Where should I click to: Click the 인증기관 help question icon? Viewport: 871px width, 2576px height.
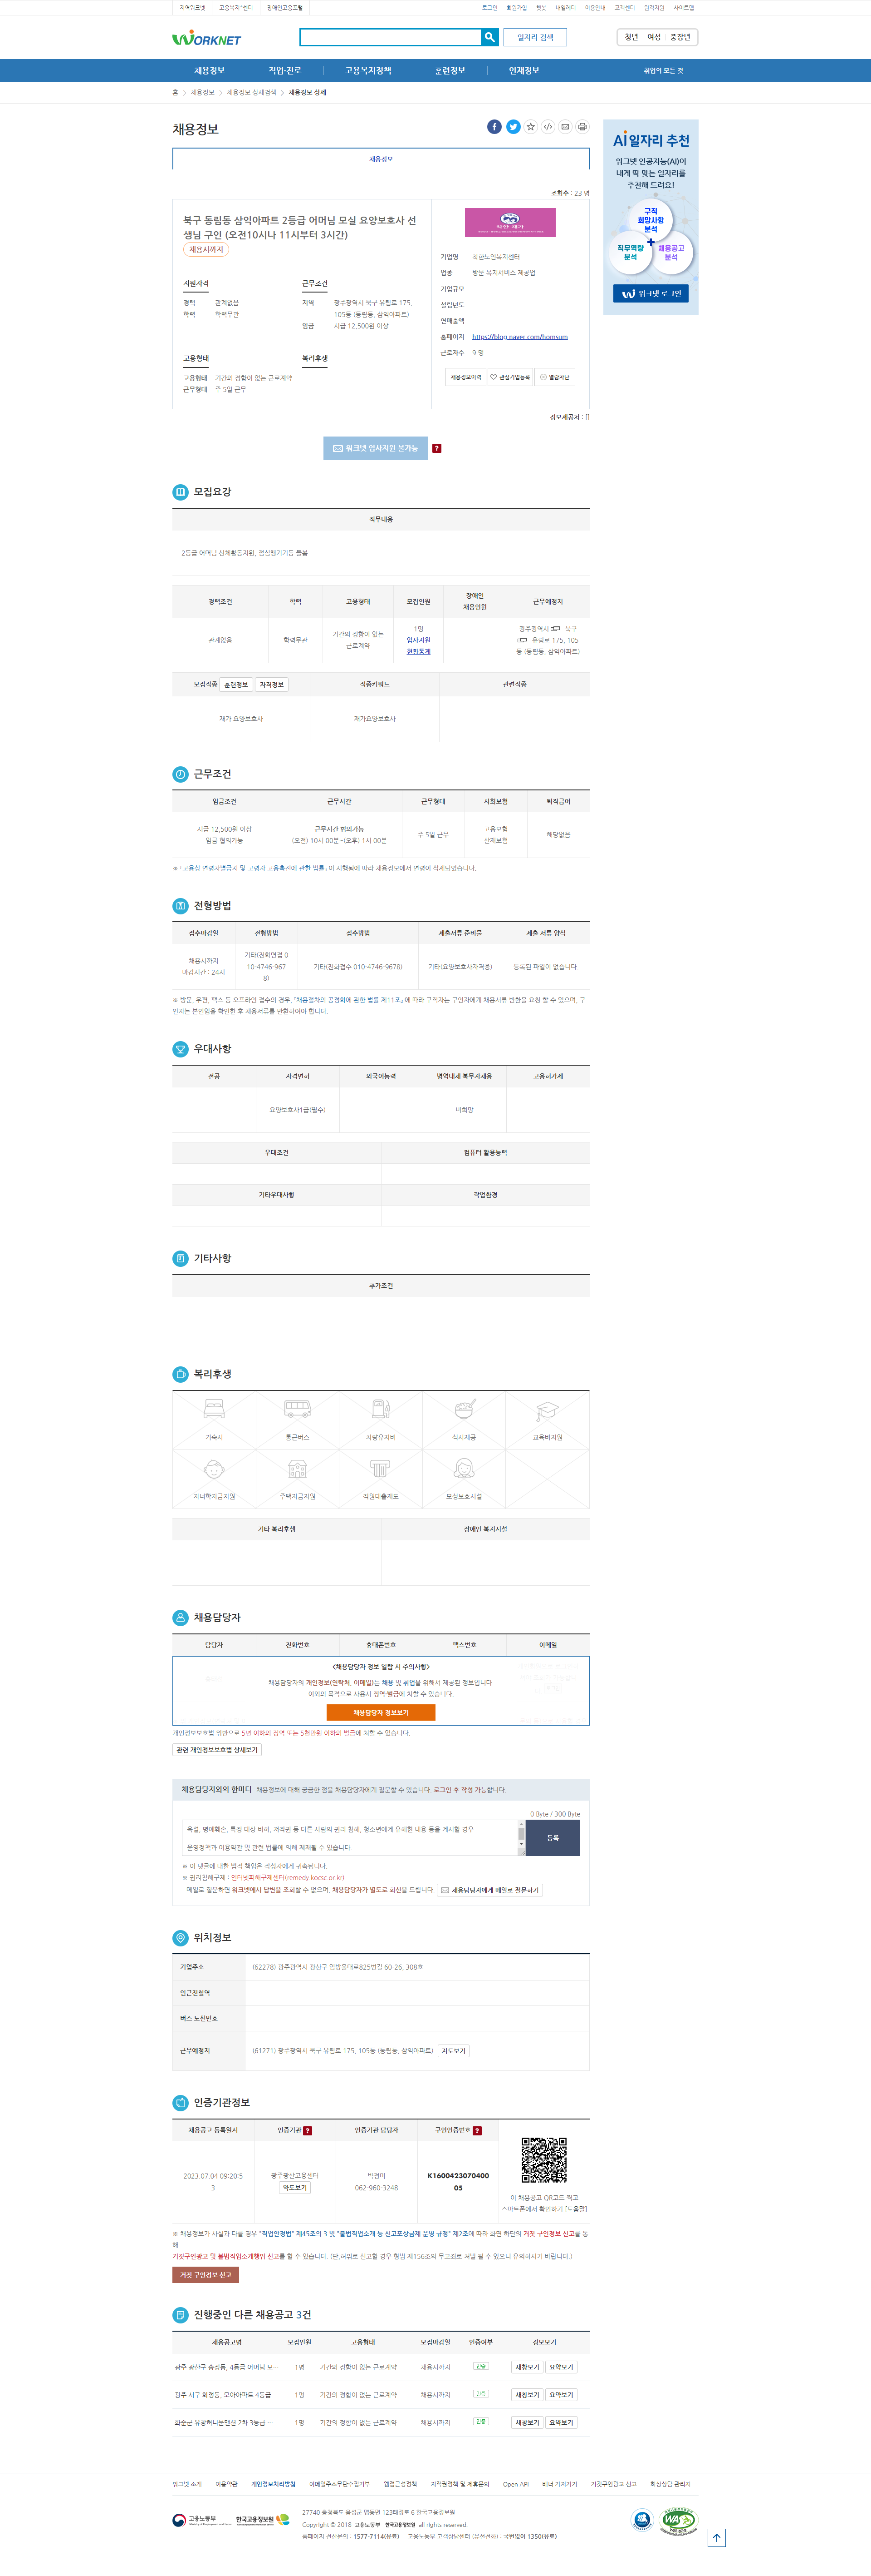(x=308, y=2130)
